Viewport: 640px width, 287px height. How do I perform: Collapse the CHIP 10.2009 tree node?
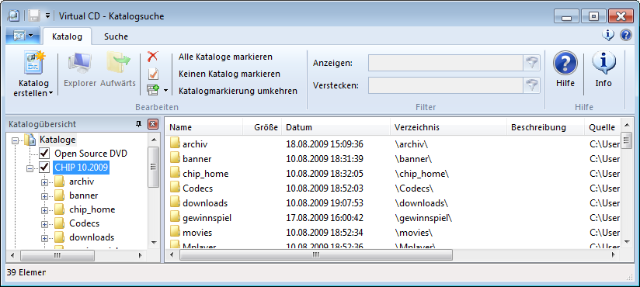coord(30,168)
